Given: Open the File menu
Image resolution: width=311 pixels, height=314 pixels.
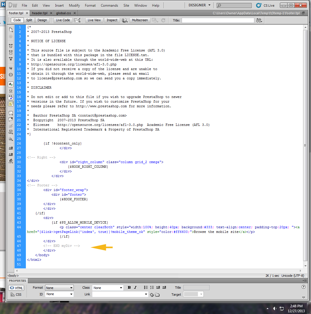Looking at the screenshot, I should (x=24, y=6).
